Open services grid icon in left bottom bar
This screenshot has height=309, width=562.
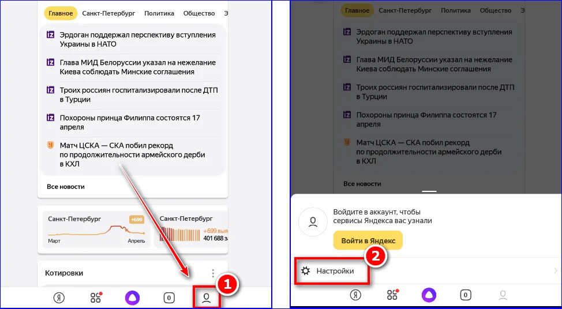pyautogui.click(x=96, y=297)
